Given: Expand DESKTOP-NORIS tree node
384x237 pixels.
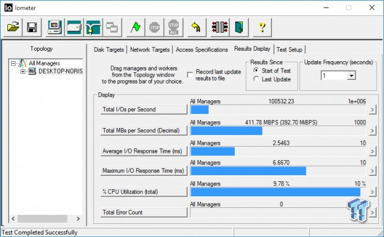Looking at the screenshot, I should pyautogui.click(x=23, y=71).
